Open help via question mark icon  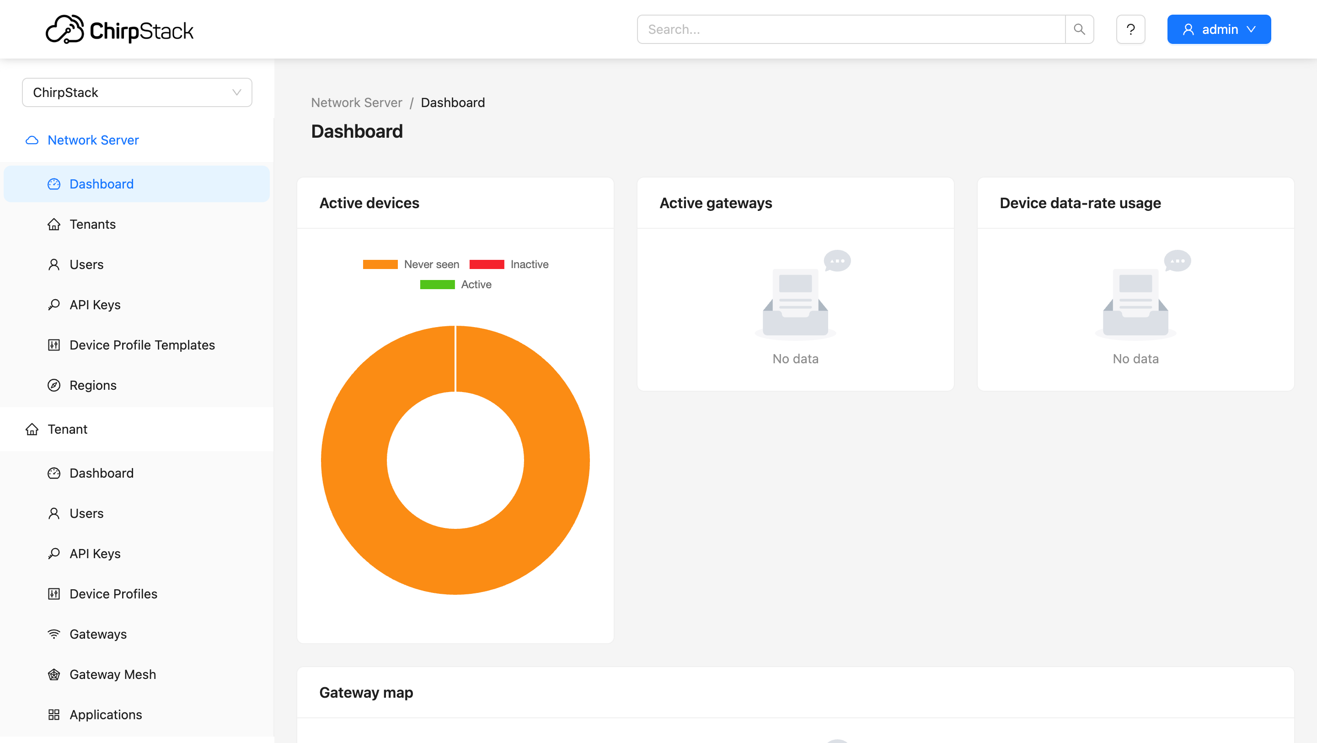(1130, 29)
